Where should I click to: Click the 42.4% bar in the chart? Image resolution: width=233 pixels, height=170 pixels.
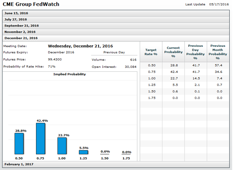click(x=40, y=138)
